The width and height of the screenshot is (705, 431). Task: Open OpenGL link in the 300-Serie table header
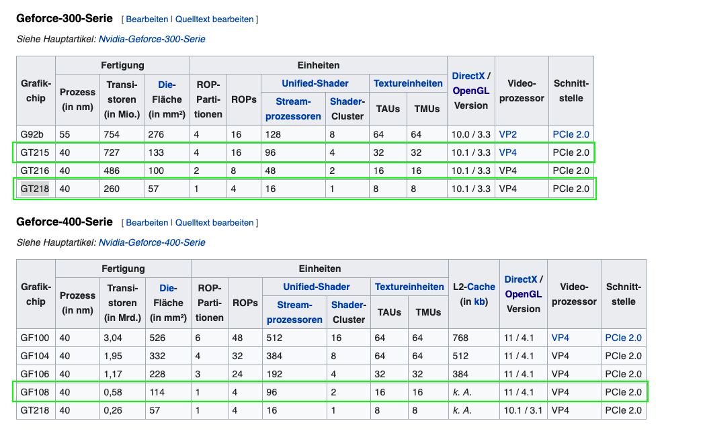(470, 91)
